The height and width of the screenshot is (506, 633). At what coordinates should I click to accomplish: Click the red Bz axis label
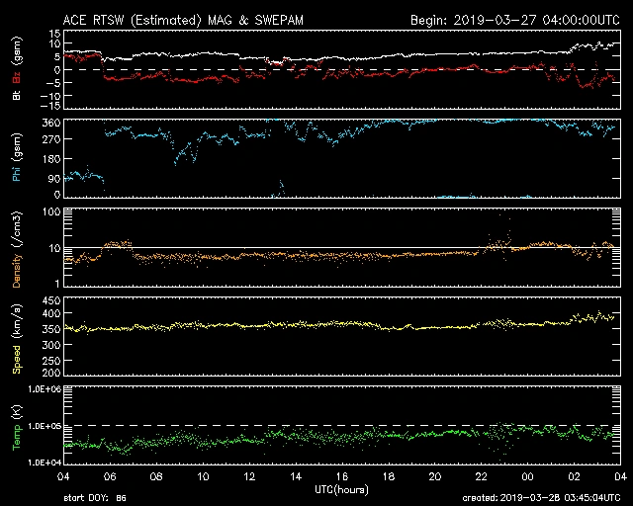[16, 77]
